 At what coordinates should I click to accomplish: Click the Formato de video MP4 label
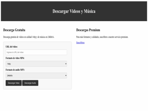coord(15,58)
